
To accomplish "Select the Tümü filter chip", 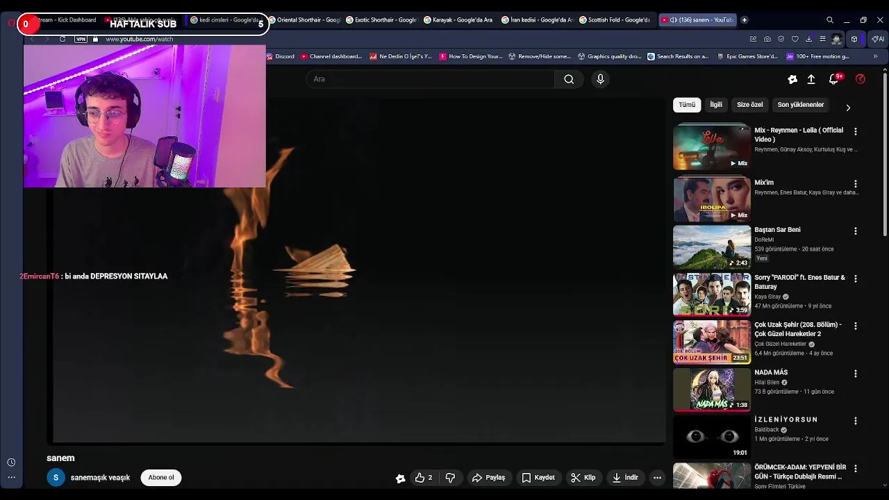I will point(687,105).
